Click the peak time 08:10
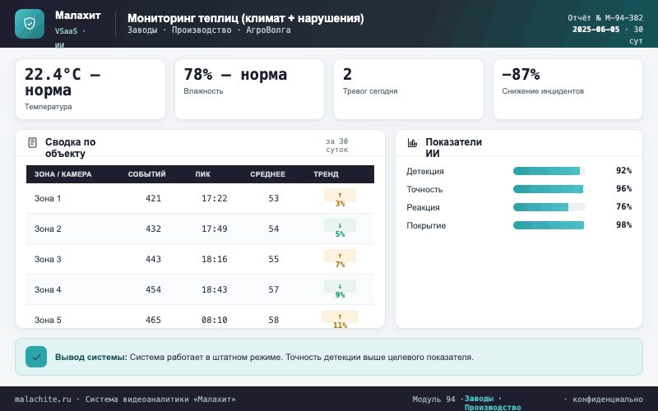The image size is (658, 411). (x=215, y=321)
